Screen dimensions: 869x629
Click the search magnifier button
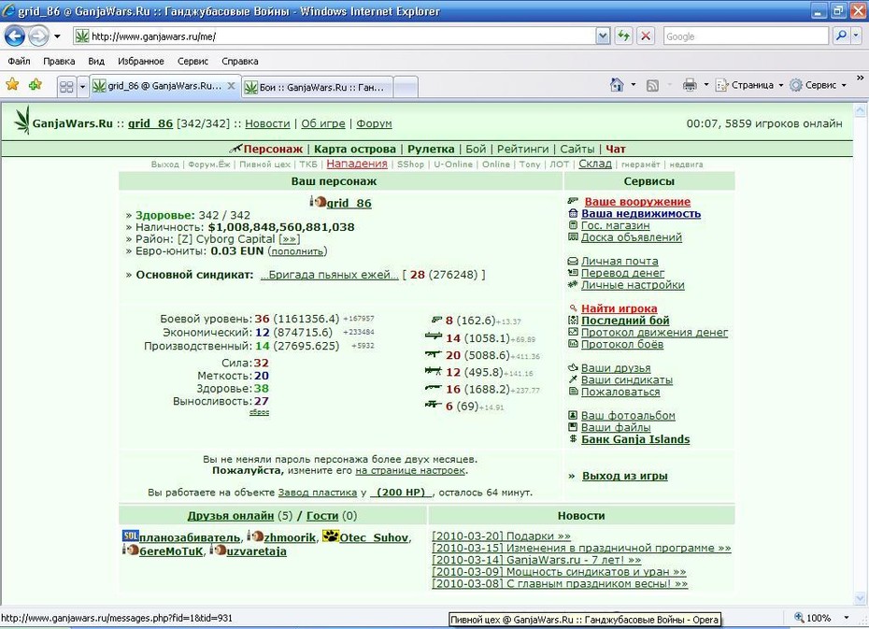(841, 36)
